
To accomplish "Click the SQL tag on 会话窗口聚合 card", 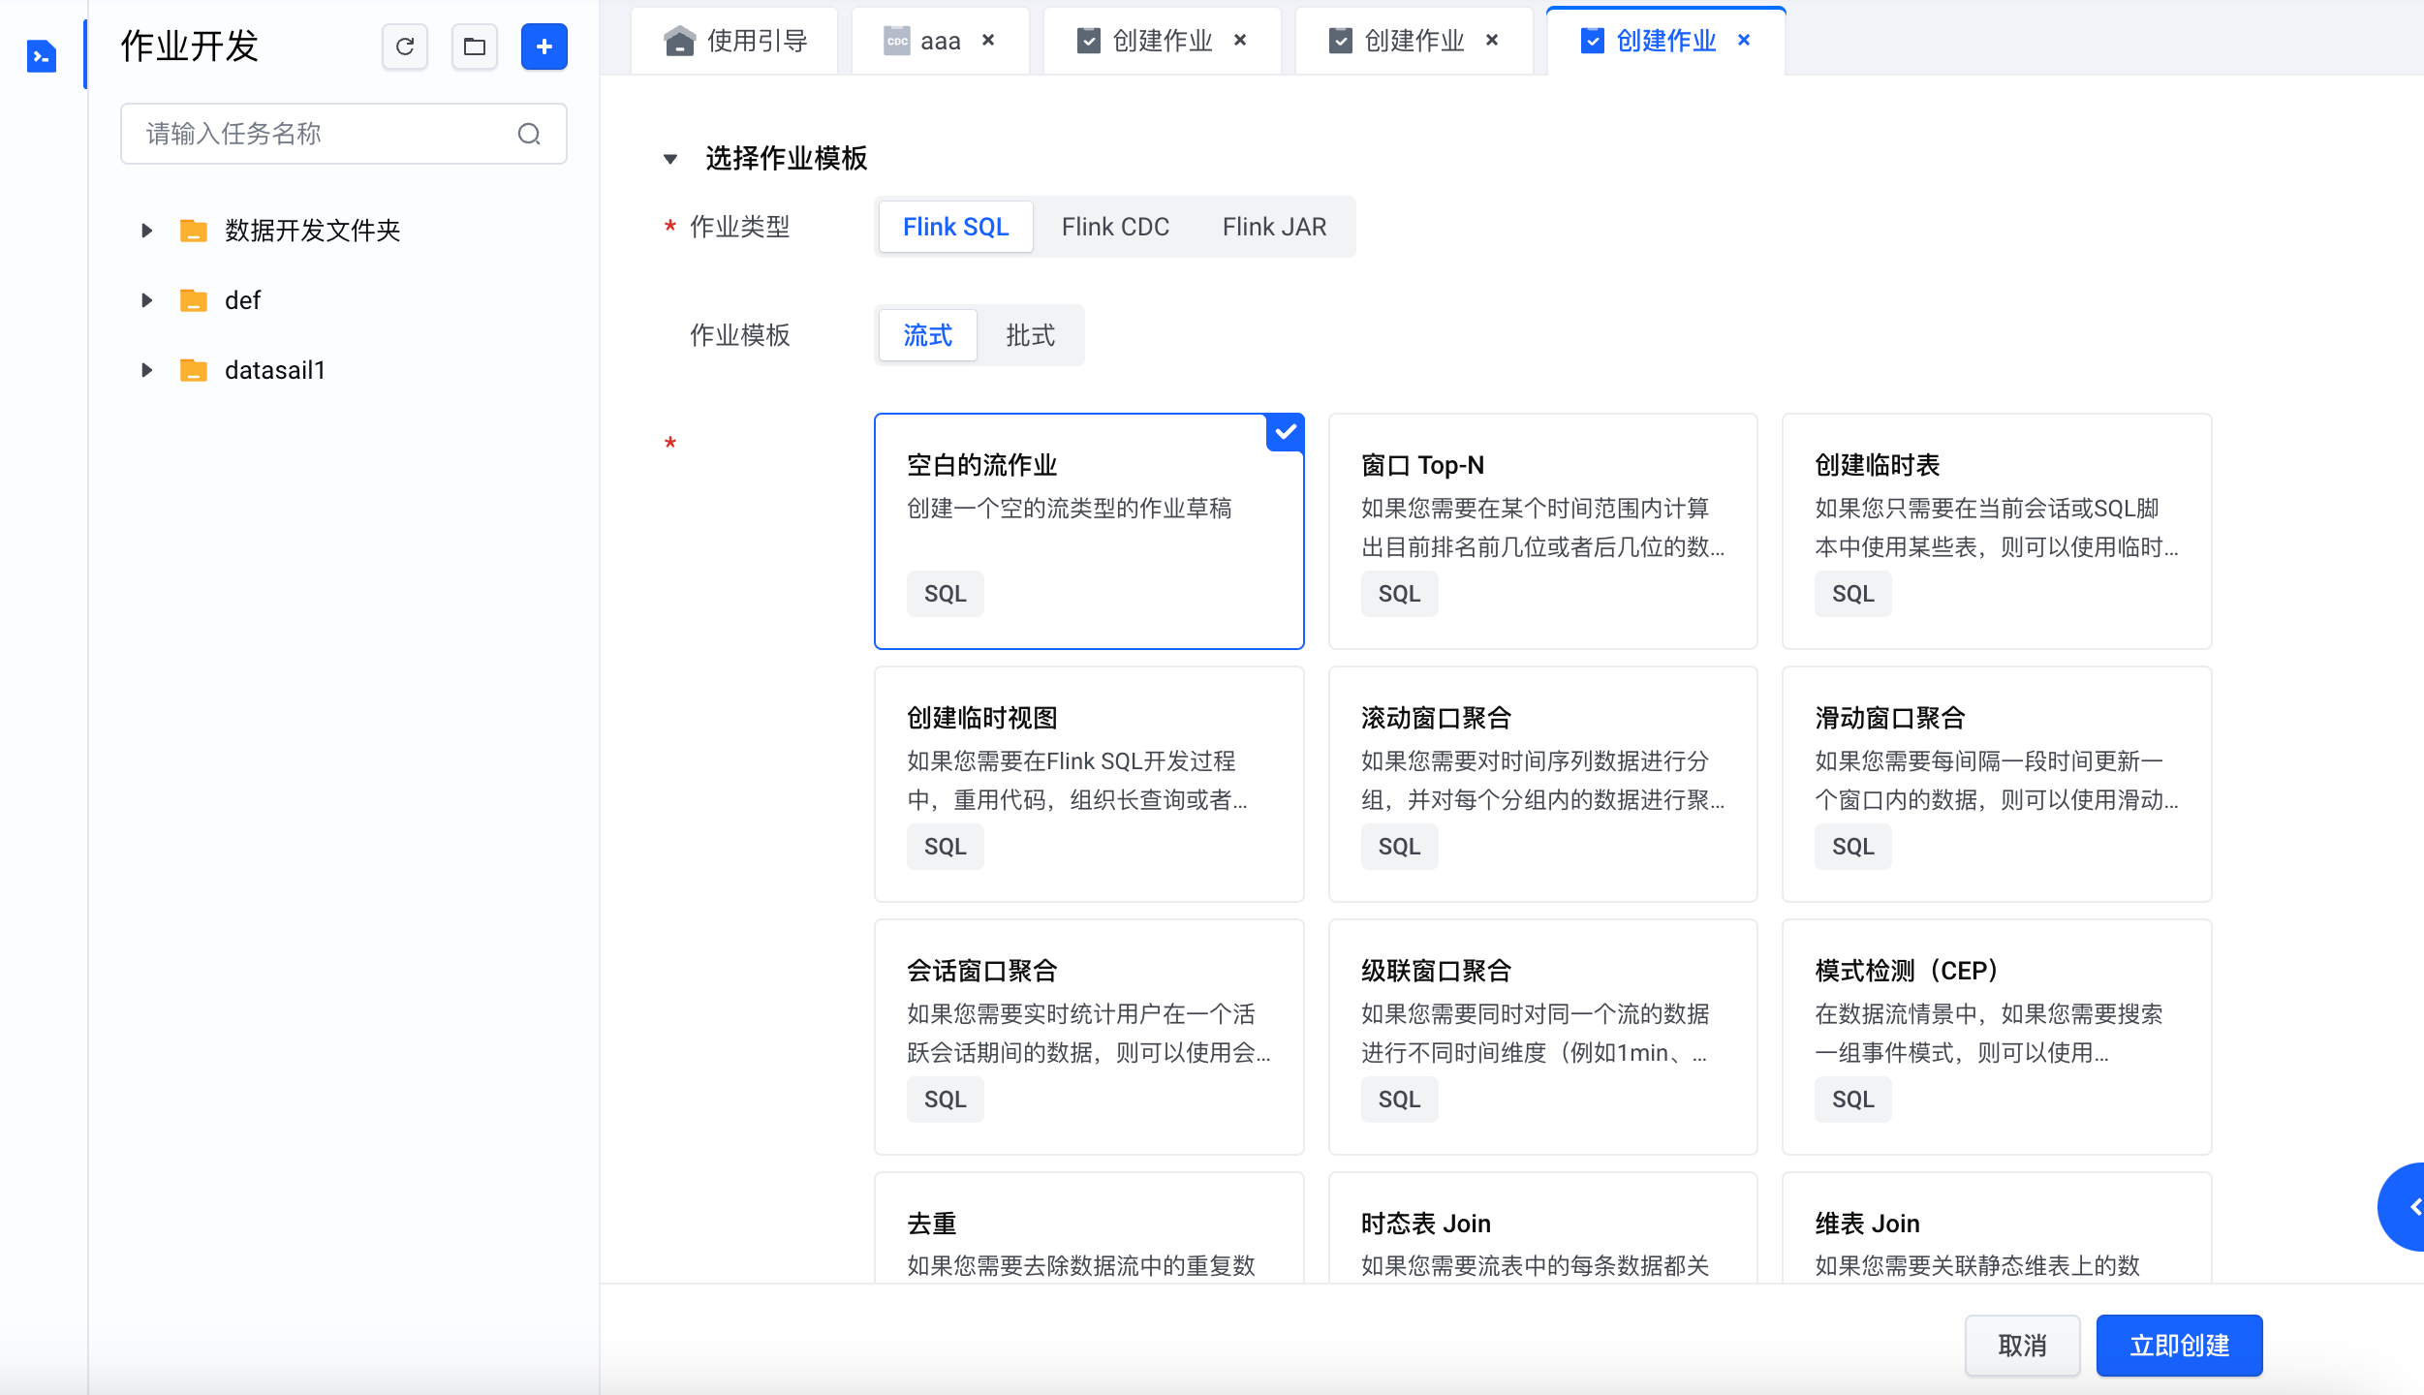I will coord(945,1100).
